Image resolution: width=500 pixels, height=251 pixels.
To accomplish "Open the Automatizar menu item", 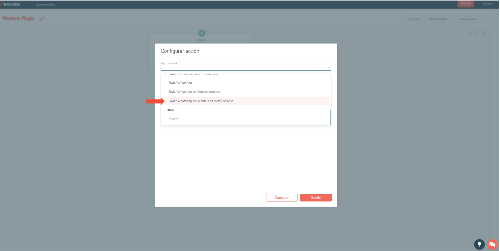I will 45,5.
